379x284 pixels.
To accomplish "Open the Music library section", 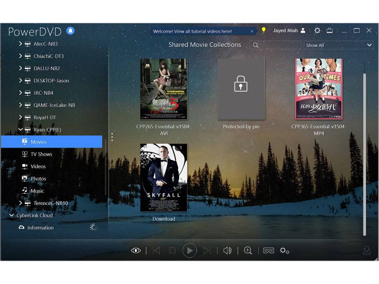I will (x=39, y=190).
